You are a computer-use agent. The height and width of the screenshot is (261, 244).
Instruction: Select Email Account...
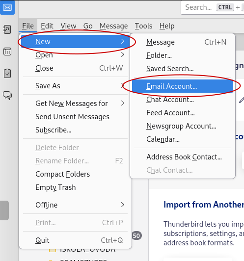click(183, 86)
